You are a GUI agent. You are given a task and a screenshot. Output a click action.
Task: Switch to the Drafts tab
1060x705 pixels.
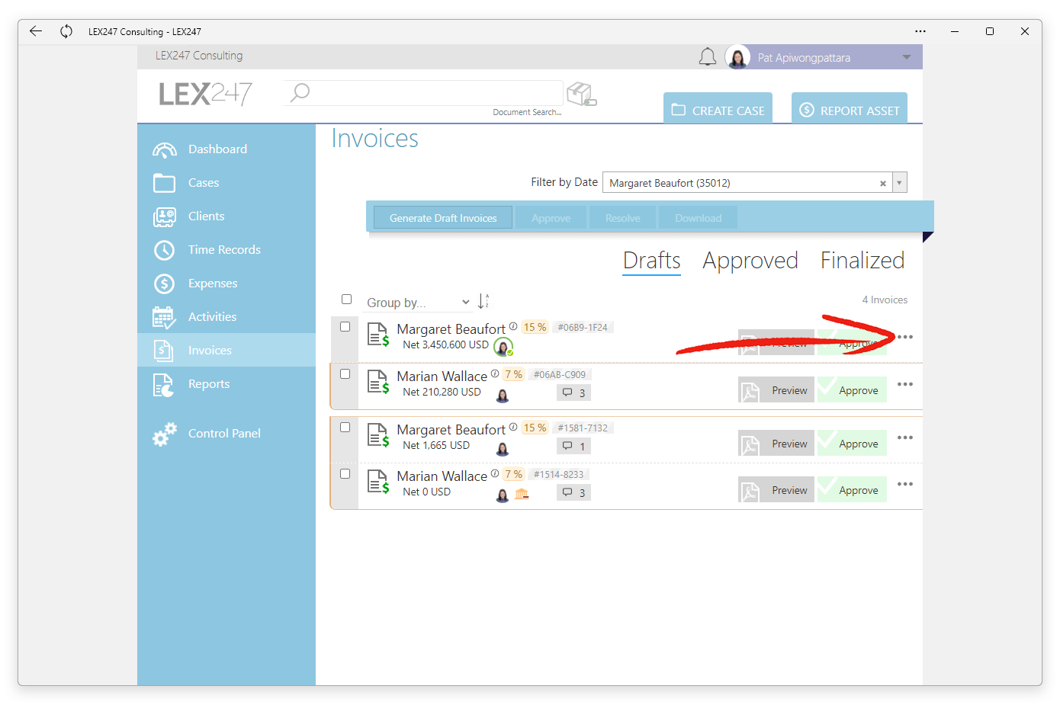(x=651, y=261)
